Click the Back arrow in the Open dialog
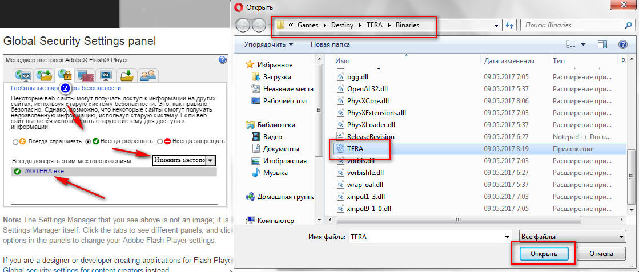Screen dimensions: 639x272 pos(244,26)
